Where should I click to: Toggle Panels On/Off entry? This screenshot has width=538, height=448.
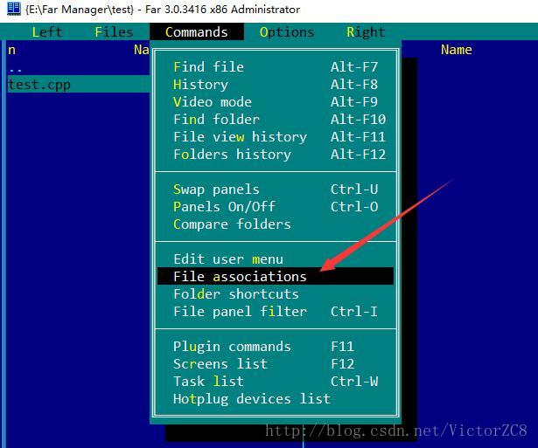tap(276, 206)
